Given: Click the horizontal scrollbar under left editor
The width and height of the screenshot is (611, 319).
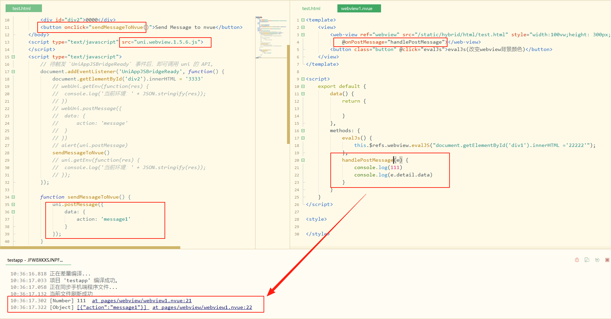Looking at the screenshot, I should click(90, 248).
